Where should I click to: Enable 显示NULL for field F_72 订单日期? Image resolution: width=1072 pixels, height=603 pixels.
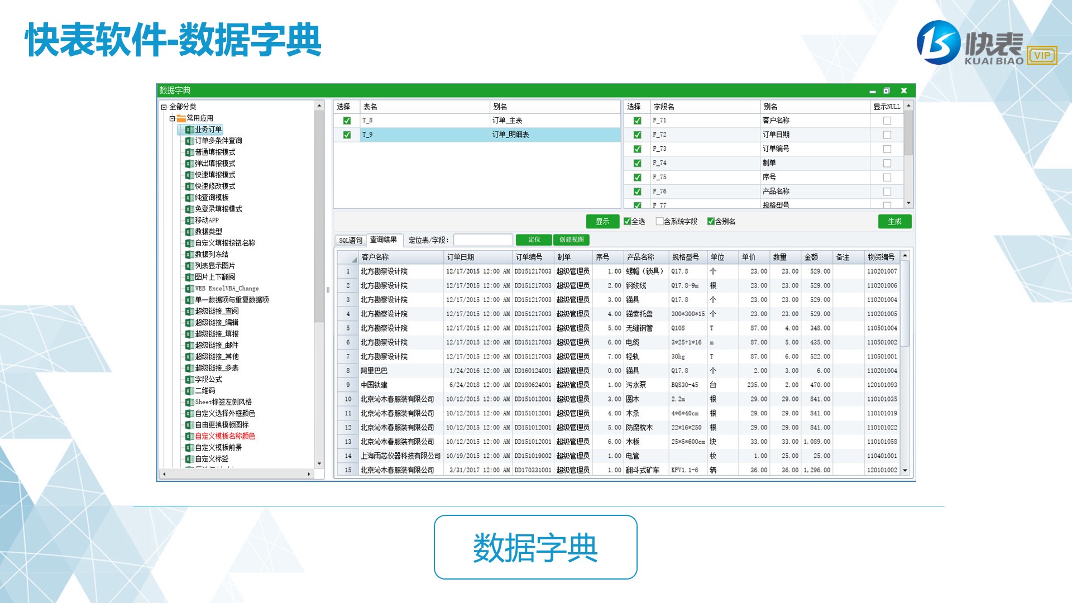887,135
